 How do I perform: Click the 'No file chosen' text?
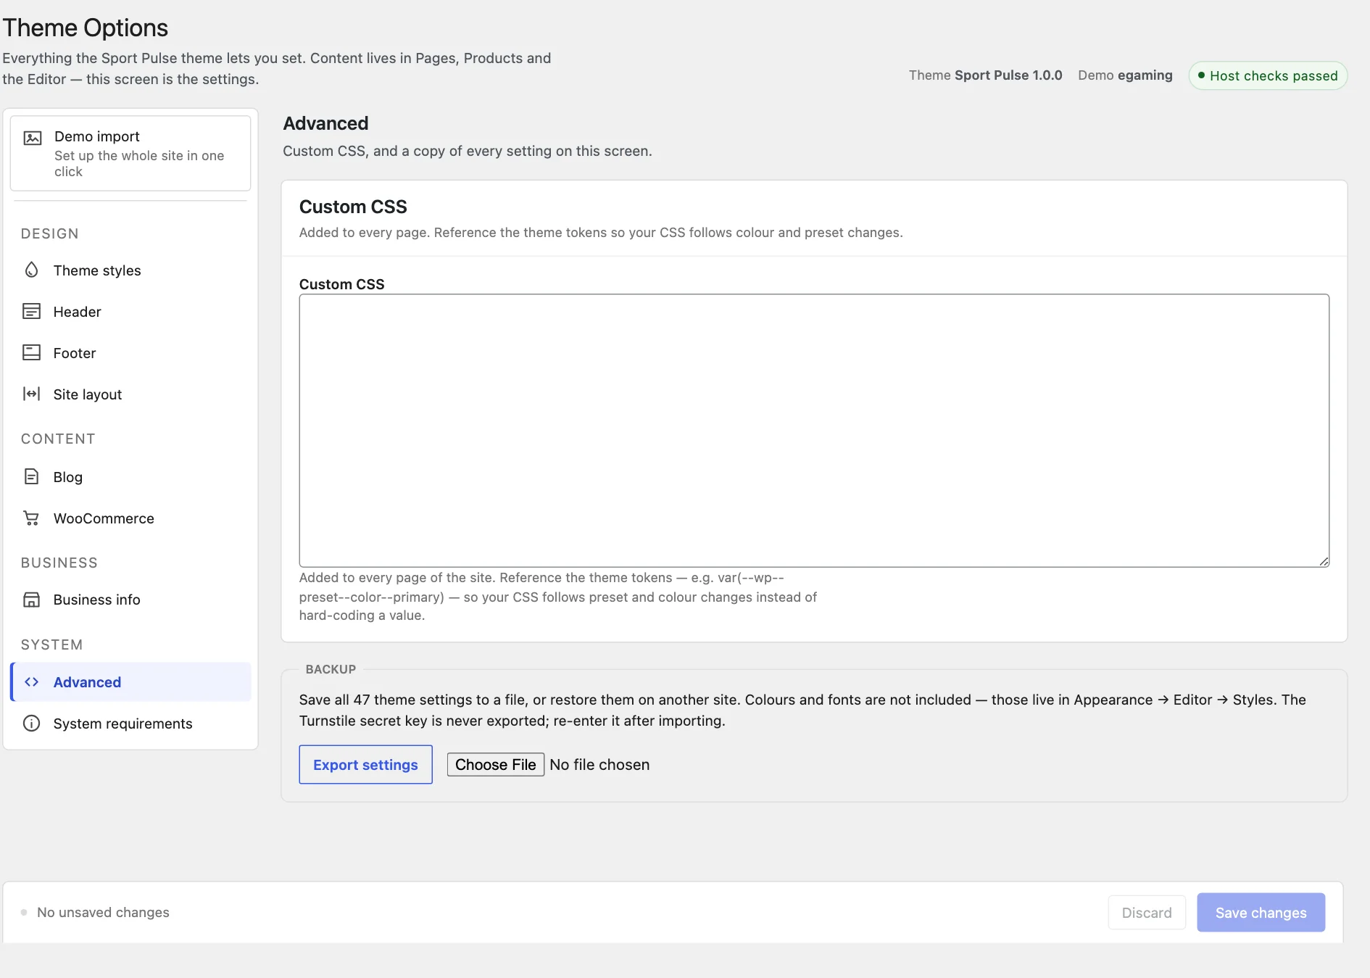[x=599, y=765]
